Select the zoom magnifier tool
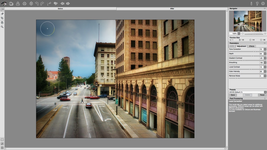Screen dimensions: 267x150 (2, 27)
